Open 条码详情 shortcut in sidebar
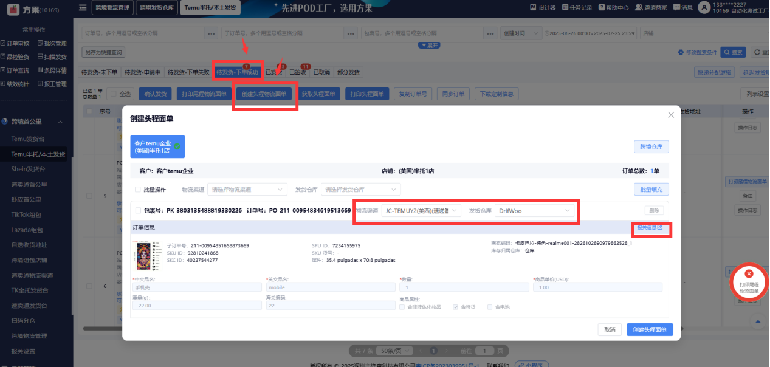The image size is (770, 367). pyautogui.click(x=52, y=70)
